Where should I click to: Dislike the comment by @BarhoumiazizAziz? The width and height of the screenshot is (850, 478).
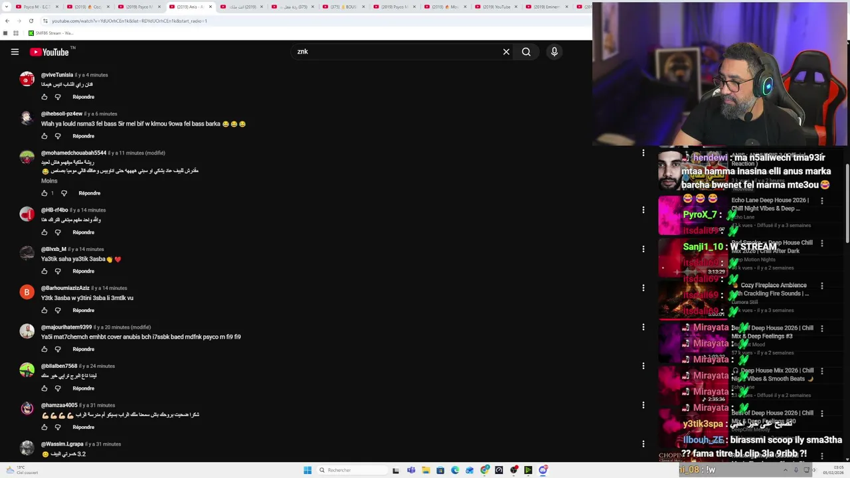(x=58, y=310)
